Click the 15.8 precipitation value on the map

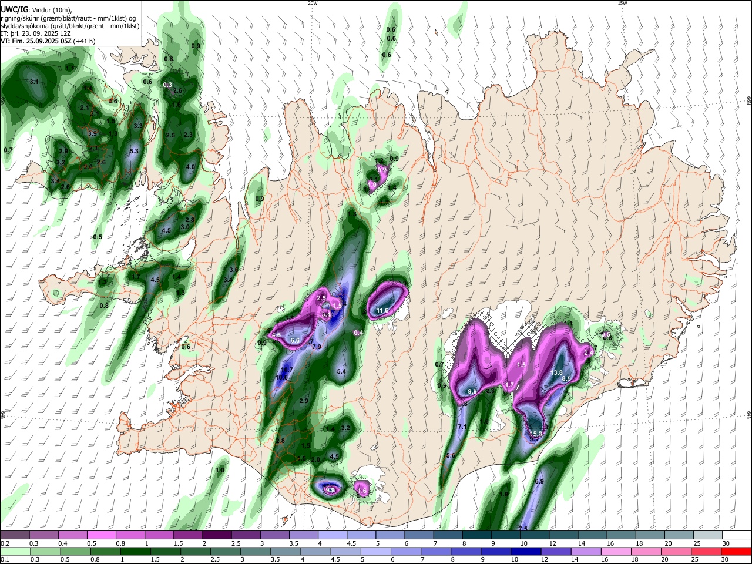(536, 434)
